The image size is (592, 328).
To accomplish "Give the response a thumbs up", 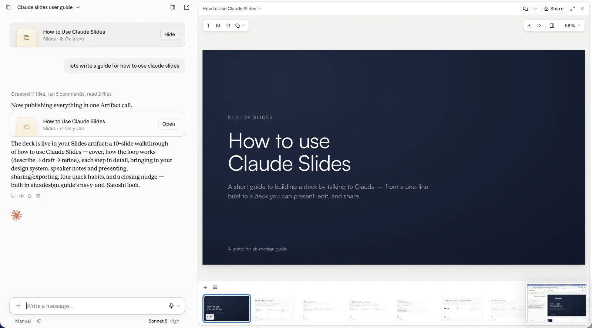I will tap(30, 196).
